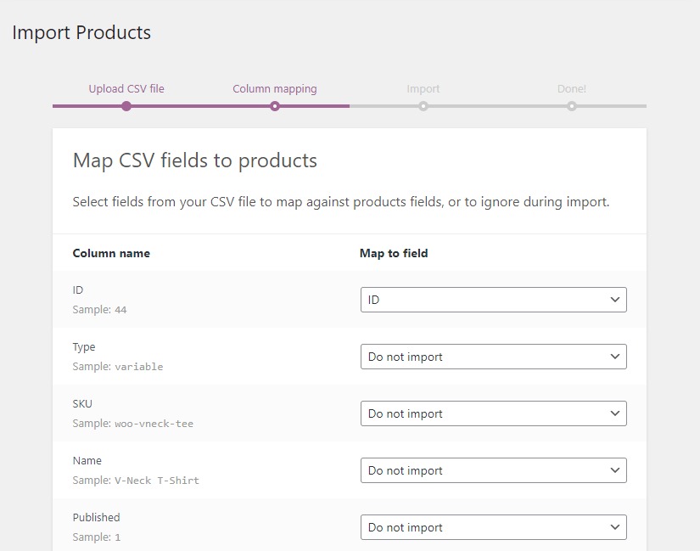Click the Upload CSV file step dot
The image size is (700, 551).
pyautogui.click(x=126, y=106)
